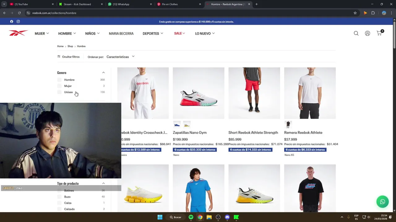Open Short Reebok Athlete Strength product title
Screen dimensions: 396x222
tap(253, 133)
